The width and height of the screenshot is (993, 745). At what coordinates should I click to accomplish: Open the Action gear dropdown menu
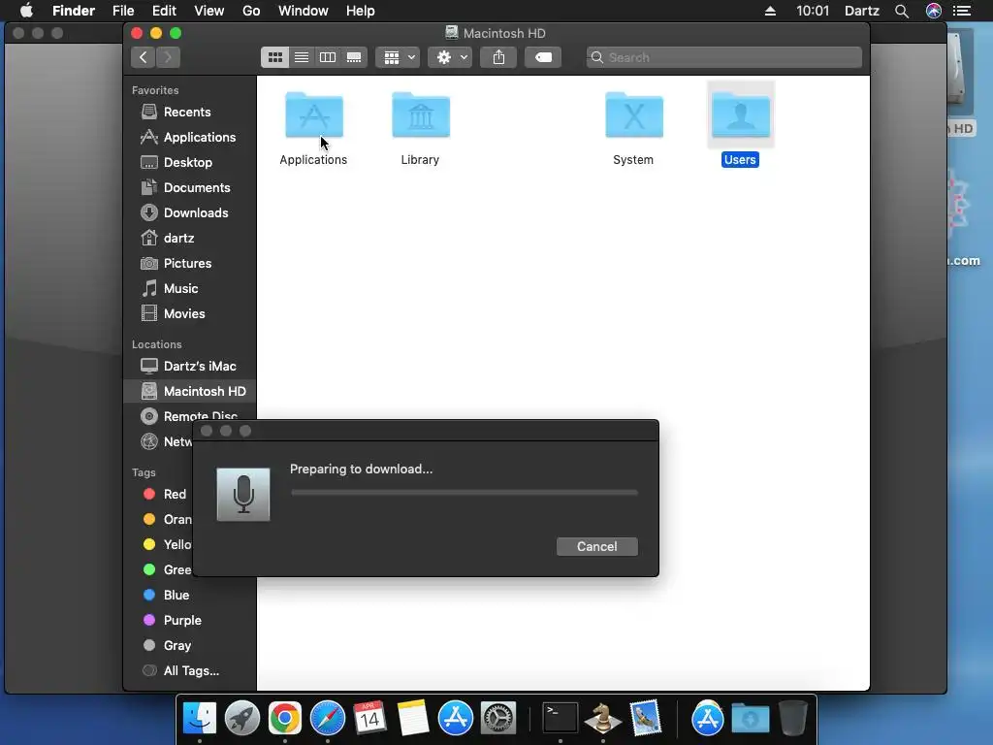click(x=450, y=57)
